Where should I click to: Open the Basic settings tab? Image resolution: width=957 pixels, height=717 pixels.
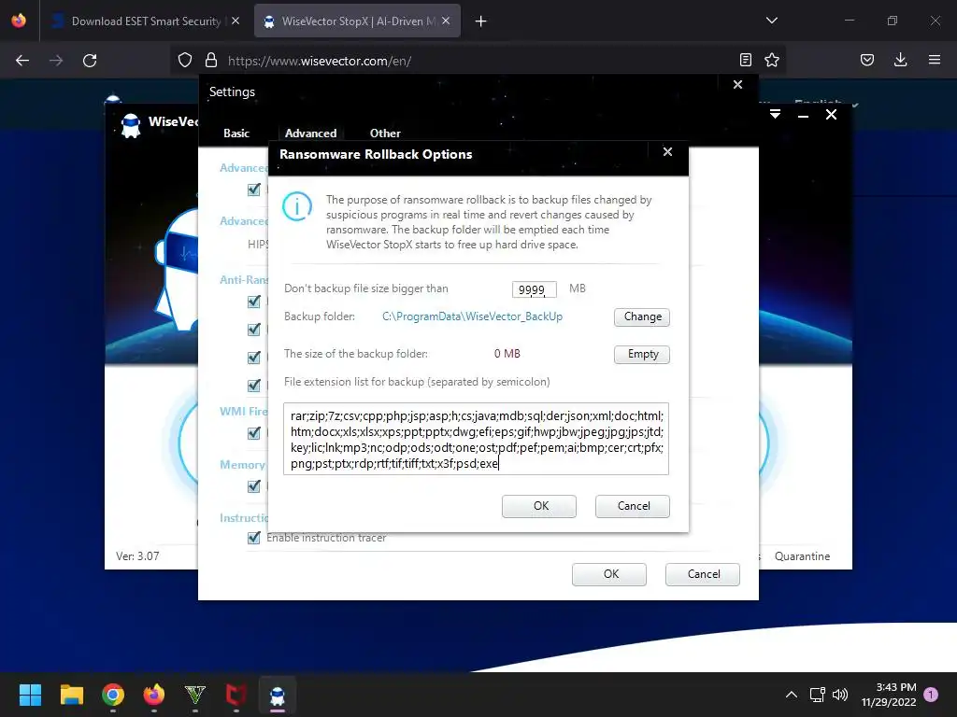pos(236,133)
